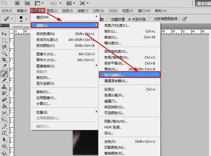The height and width of the screenshot is (156, 211).
Task: Open the 文件(F) menu
Action: click(x=7, y=11)
